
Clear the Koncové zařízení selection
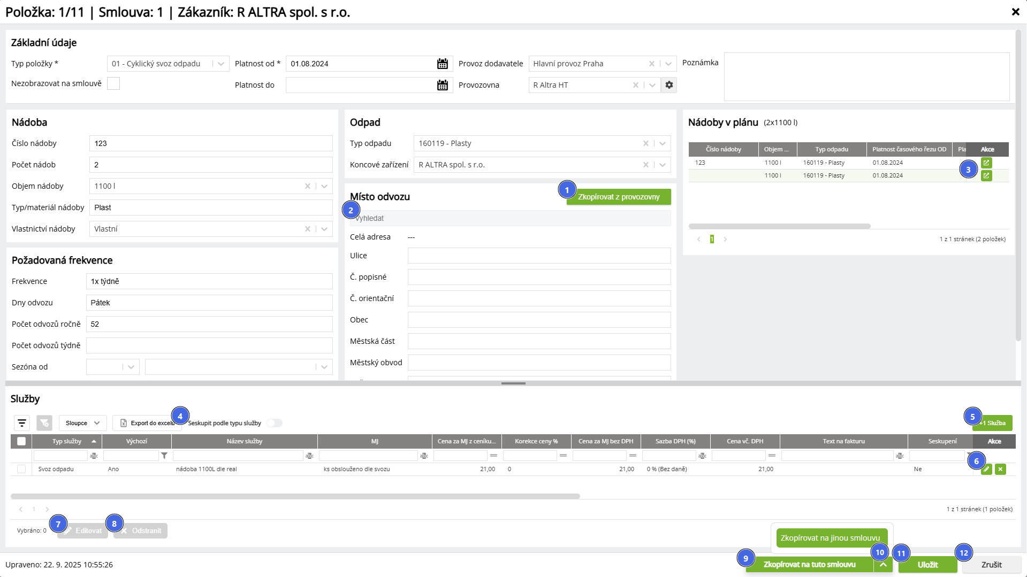[645, 165]
